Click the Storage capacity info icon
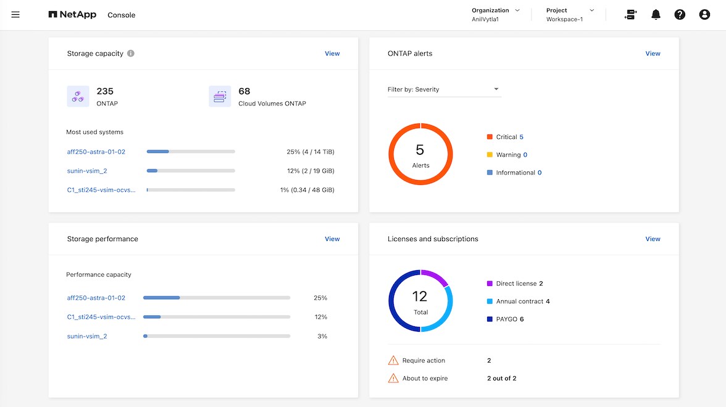Viewport: 726px width, 407px height. (131, 54)
